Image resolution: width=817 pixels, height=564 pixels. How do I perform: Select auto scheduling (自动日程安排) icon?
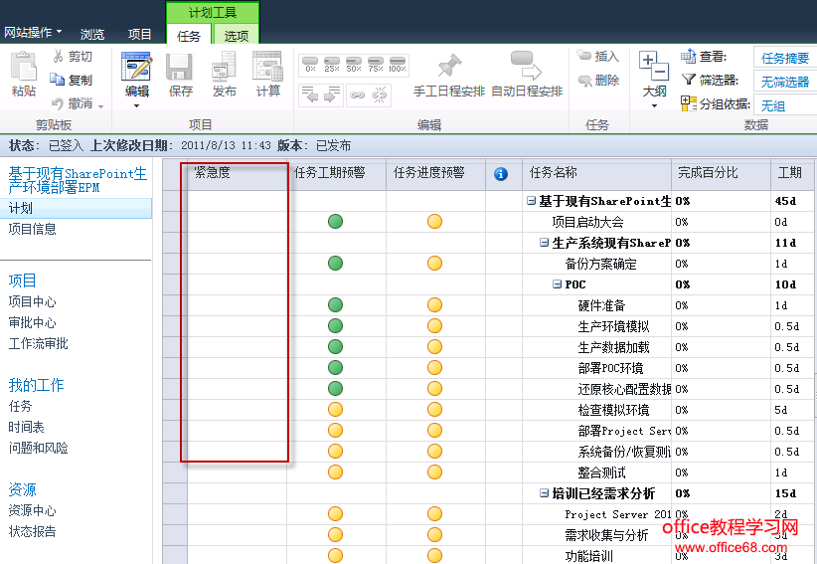coord(526,68)
